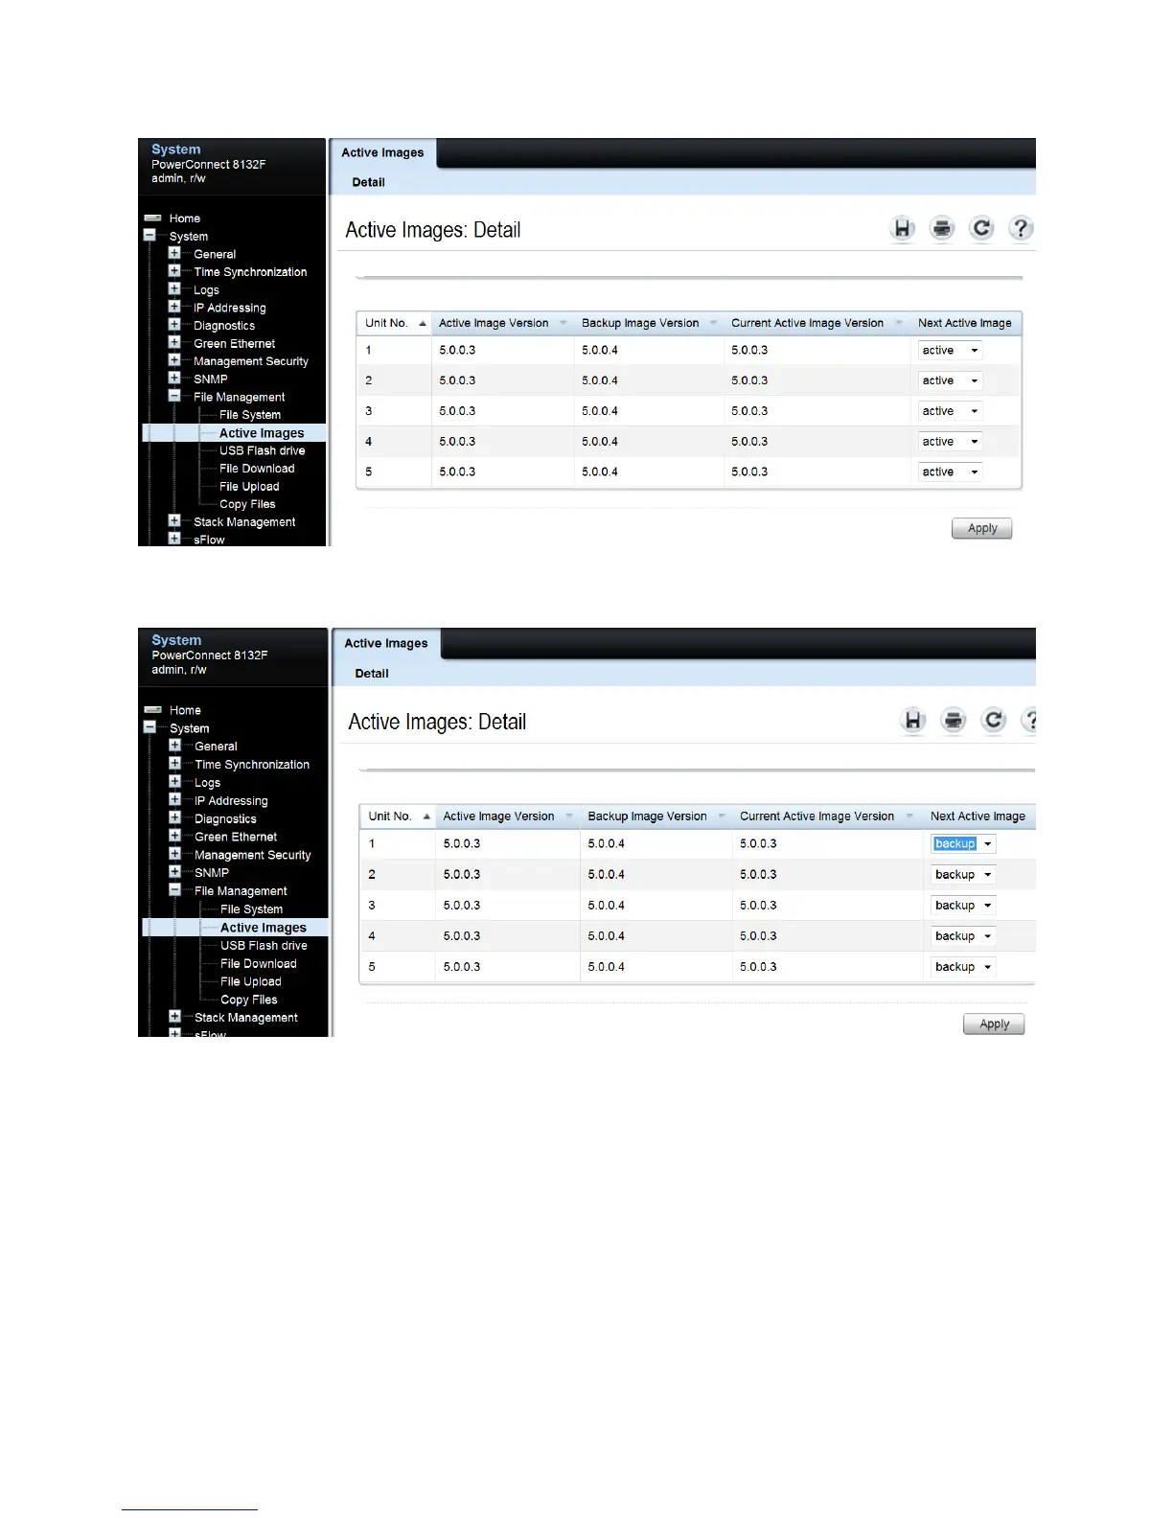
Task: Open File System in lower screenshot tree
Action: pyautogui.click(x=252, y=909)
